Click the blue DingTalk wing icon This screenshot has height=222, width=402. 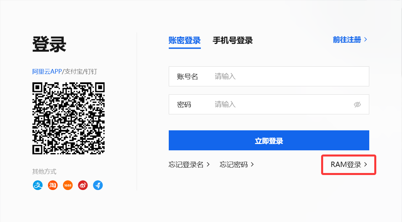pos(98,185)
